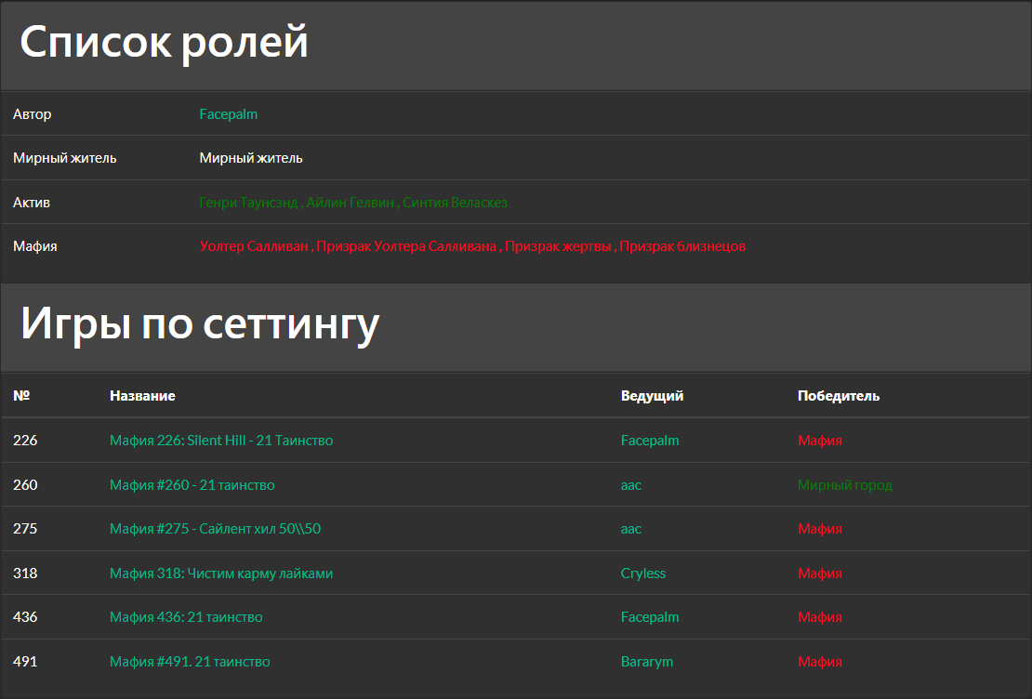Sort table by the Название column header
This screenshot has width=1032, height=699.
point(143,395)
